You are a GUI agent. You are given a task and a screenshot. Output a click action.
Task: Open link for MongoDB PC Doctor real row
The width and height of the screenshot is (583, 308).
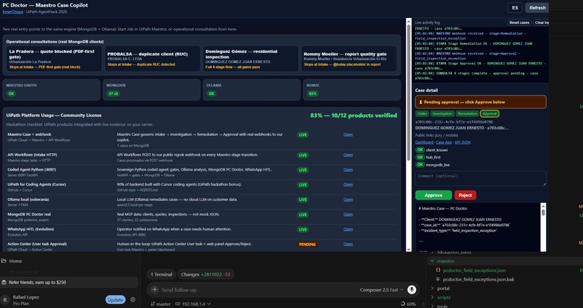(x=348, y=215)
